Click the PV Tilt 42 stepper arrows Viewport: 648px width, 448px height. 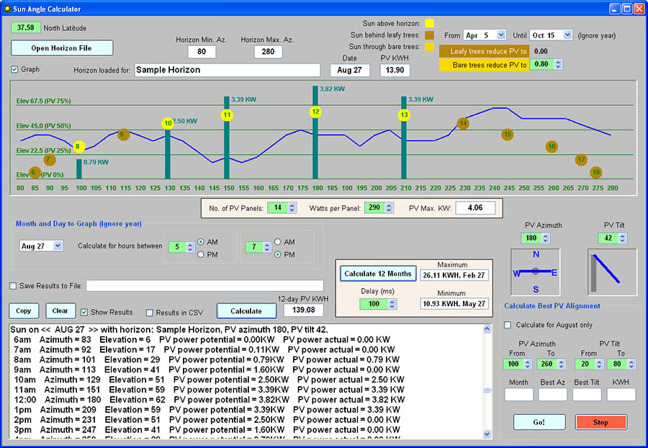coord(622,238)
